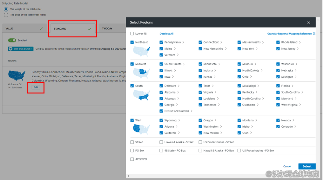
Task: Uncheck the Texas checkbox
Action: pyautogui.click(x=200, y=86)
